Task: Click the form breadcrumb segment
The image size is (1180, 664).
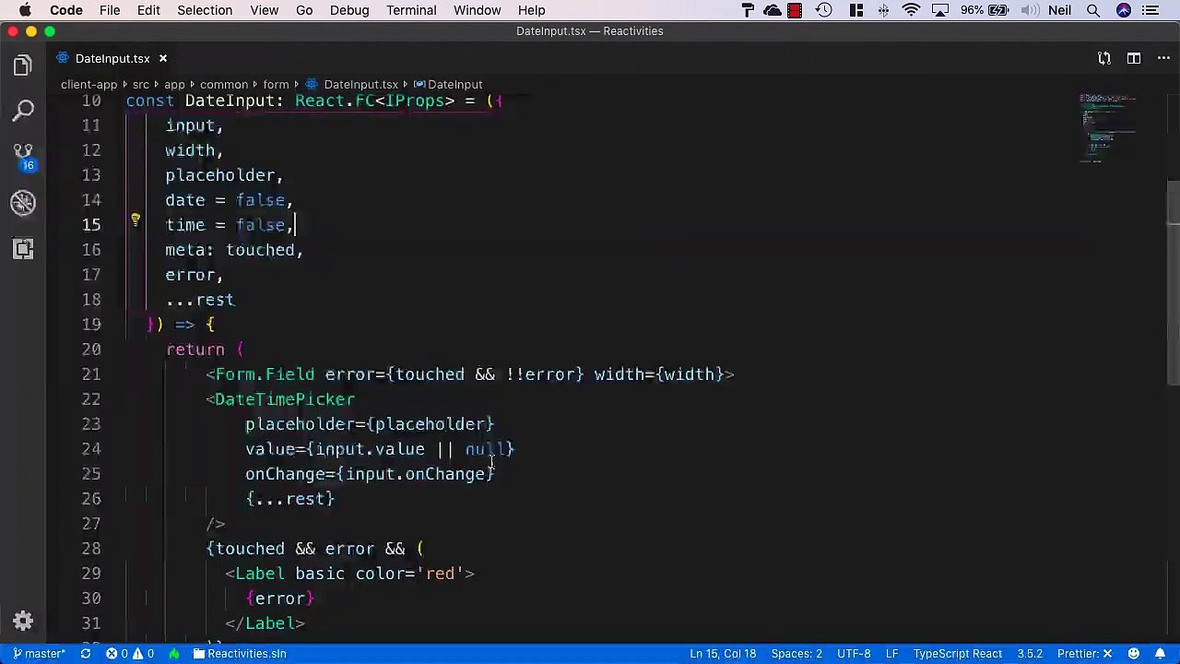Action: pyautogui.click(x=276, y=84)
